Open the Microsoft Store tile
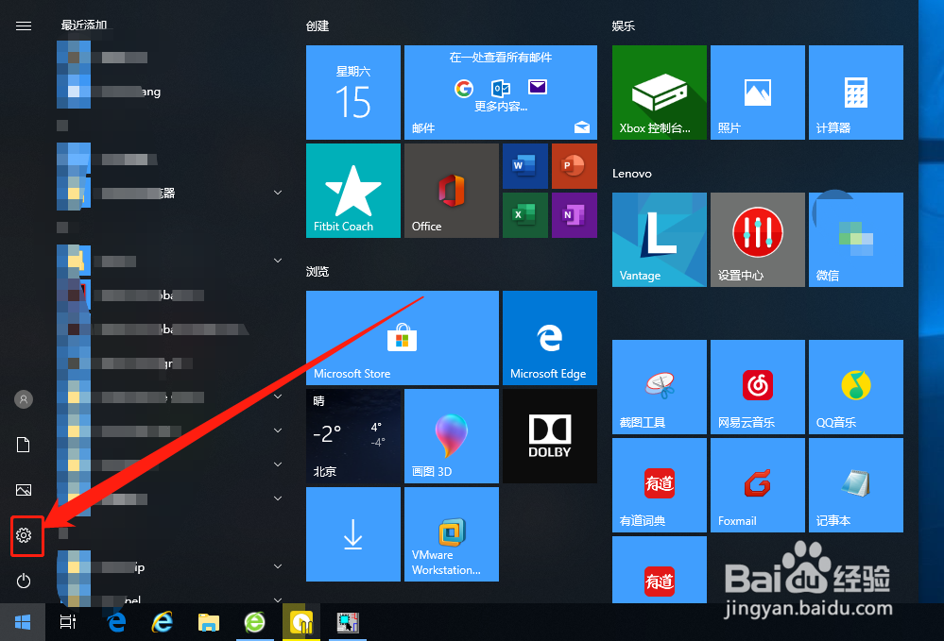 [403, 337]
